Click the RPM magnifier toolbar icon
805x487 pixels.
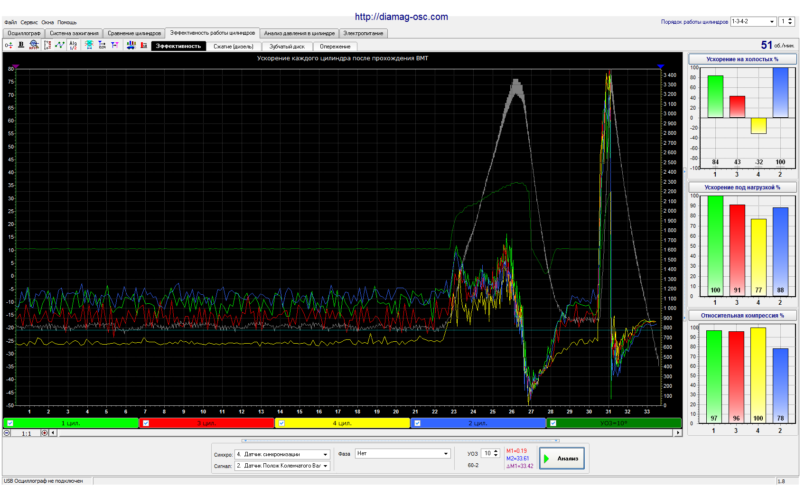(33, 45)
